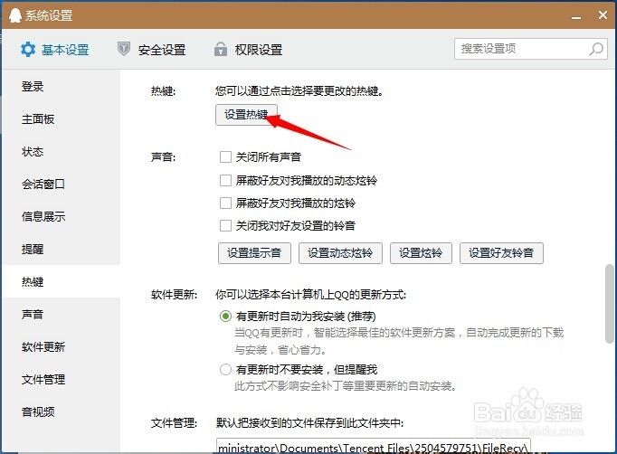
Task: Click the shield icon for 安全设置
Action: (x=124, y=49)
